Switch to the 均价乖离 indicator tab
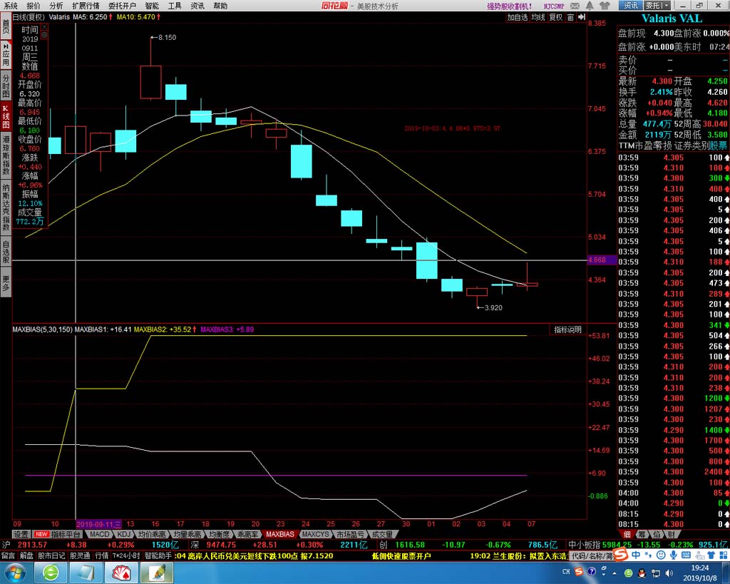 (152, 534)
